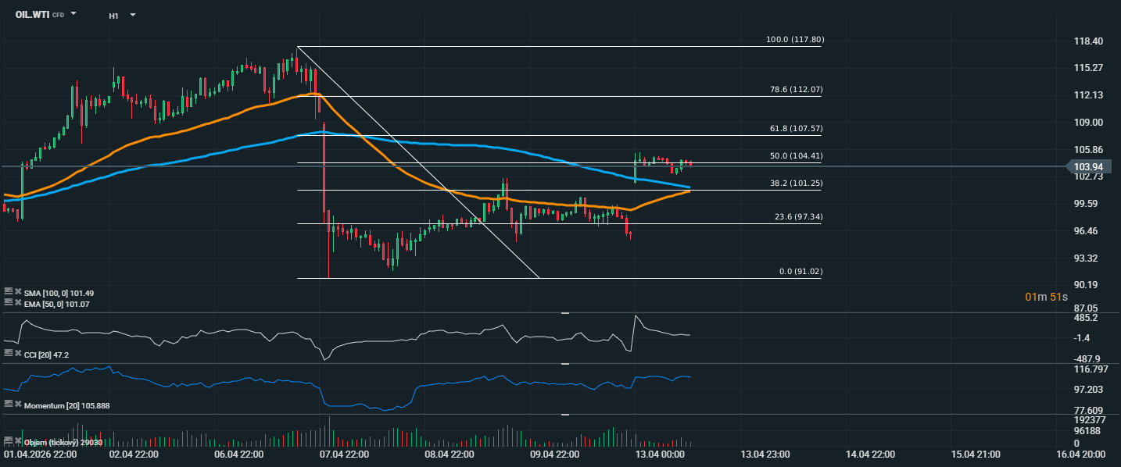Viewport: 1121px width, 467px height.
Task: Open the OIL.WTI symbol dropdown arrow
Action: point(73,14)
